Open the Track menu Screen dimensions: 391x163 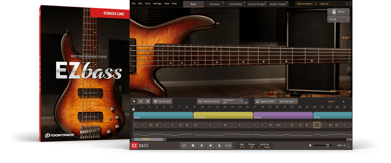(148, 4)
